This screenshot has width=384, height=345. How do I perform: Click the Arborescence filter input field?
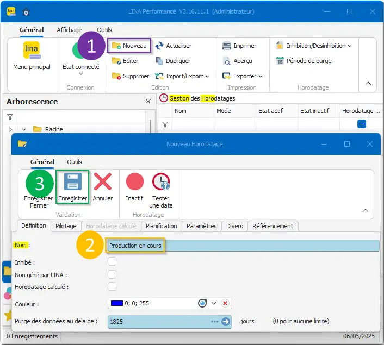[x=81, y=117]
